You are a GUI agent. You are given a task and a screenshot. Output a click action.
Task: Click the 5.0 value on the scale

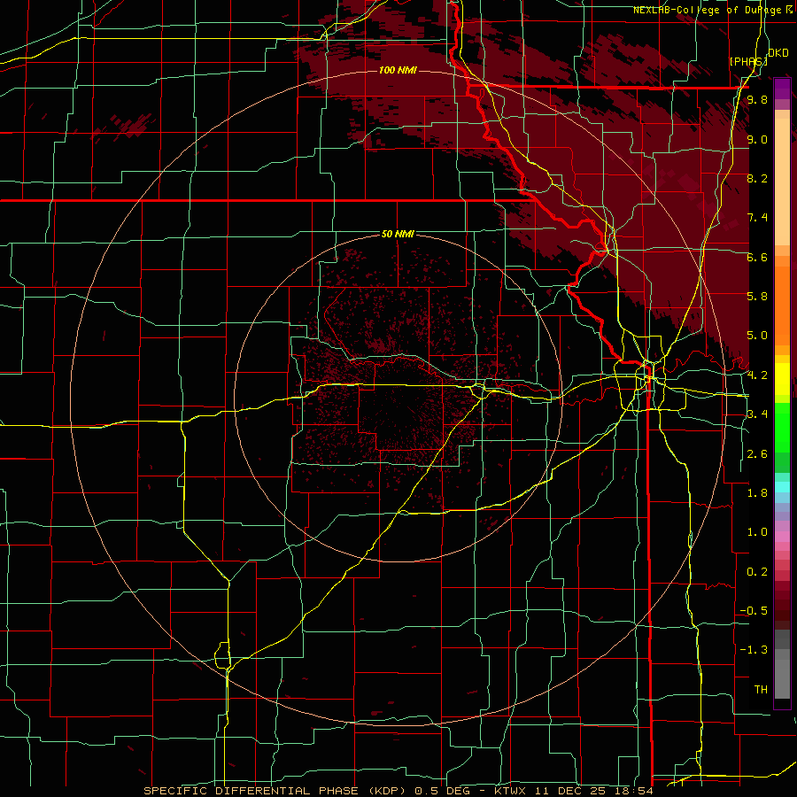pyautogui.click(x=757, y=336)
